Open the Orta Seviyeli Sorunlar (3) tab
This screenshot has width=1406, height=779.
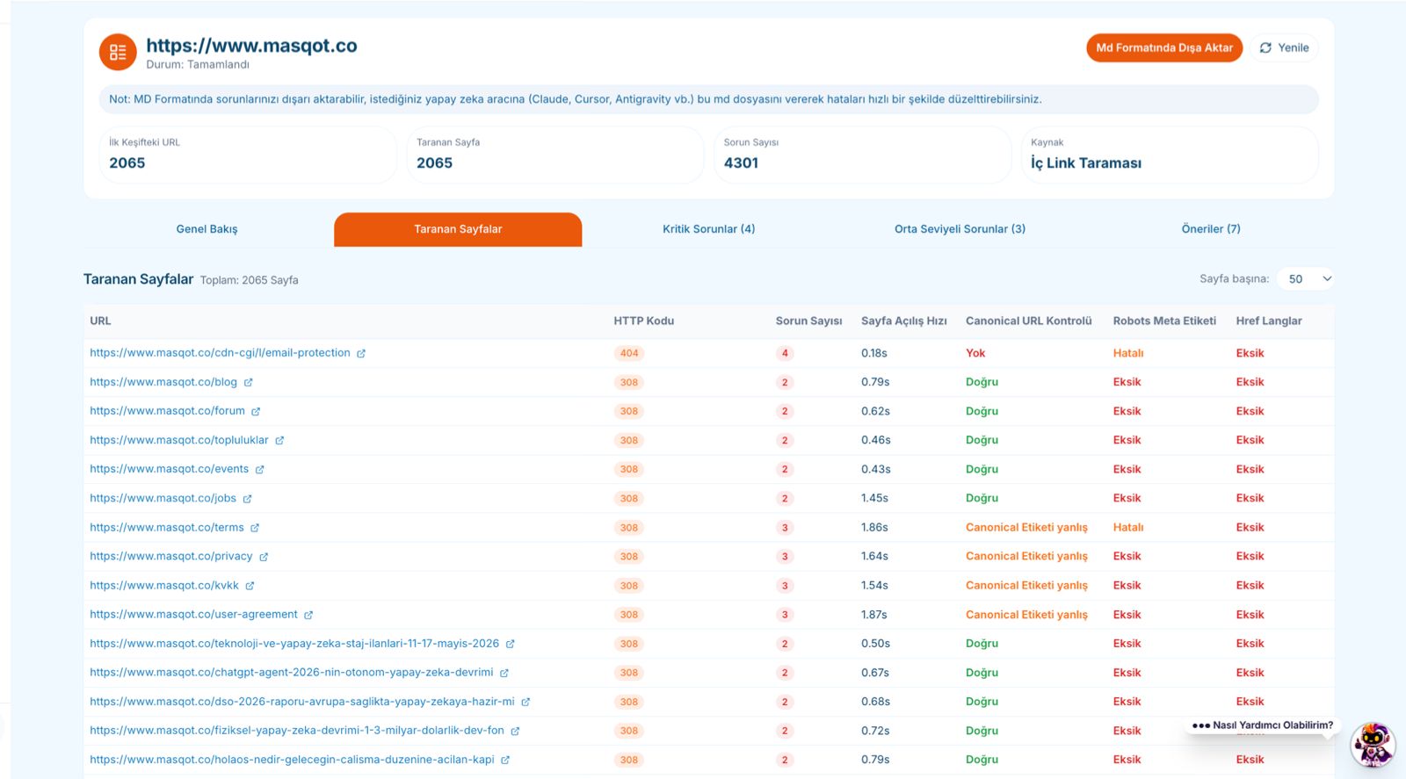pyautogui.click(x=960, y=229)
